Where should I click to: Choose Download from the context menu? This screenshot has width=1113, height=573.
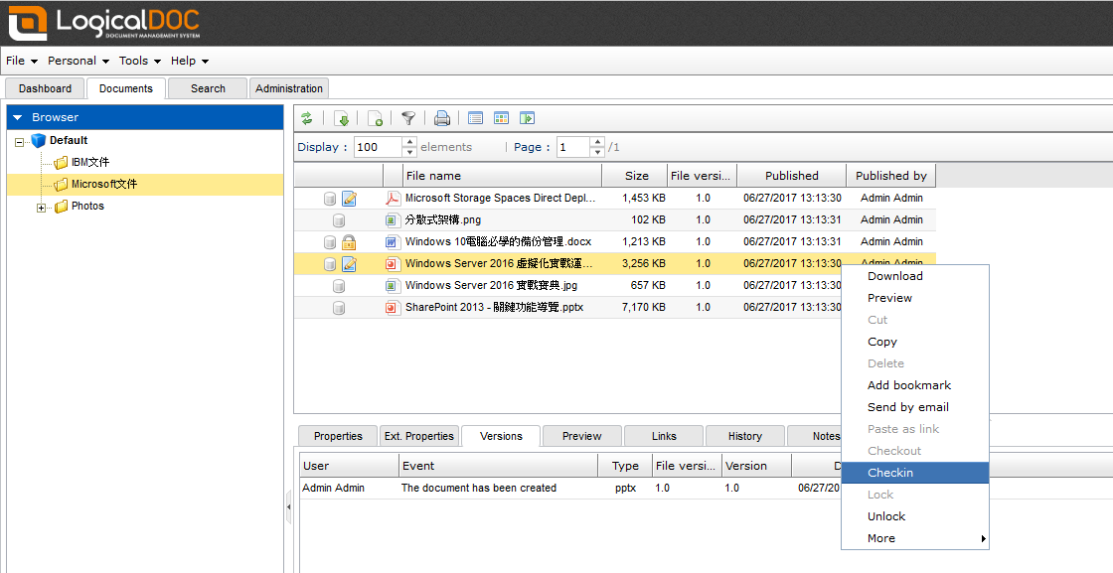coord(915,277)
